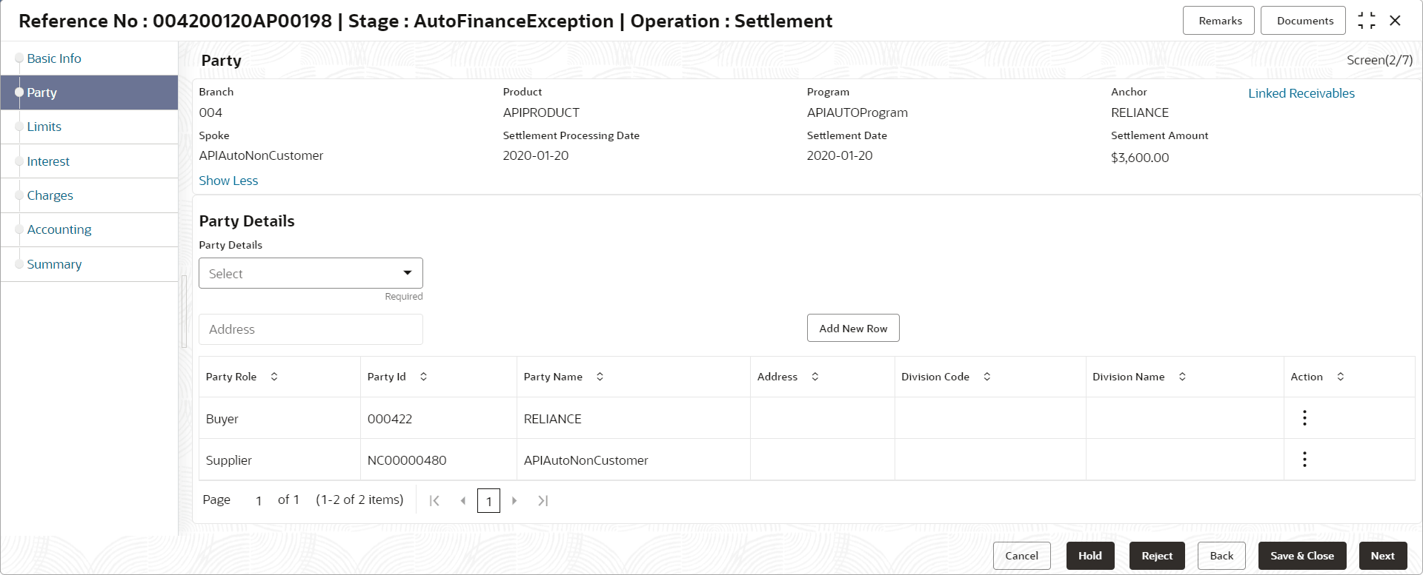Viewport: 1423px width, 575px height.
Task: Click the Add New Row button
Action: click(853, 329)
